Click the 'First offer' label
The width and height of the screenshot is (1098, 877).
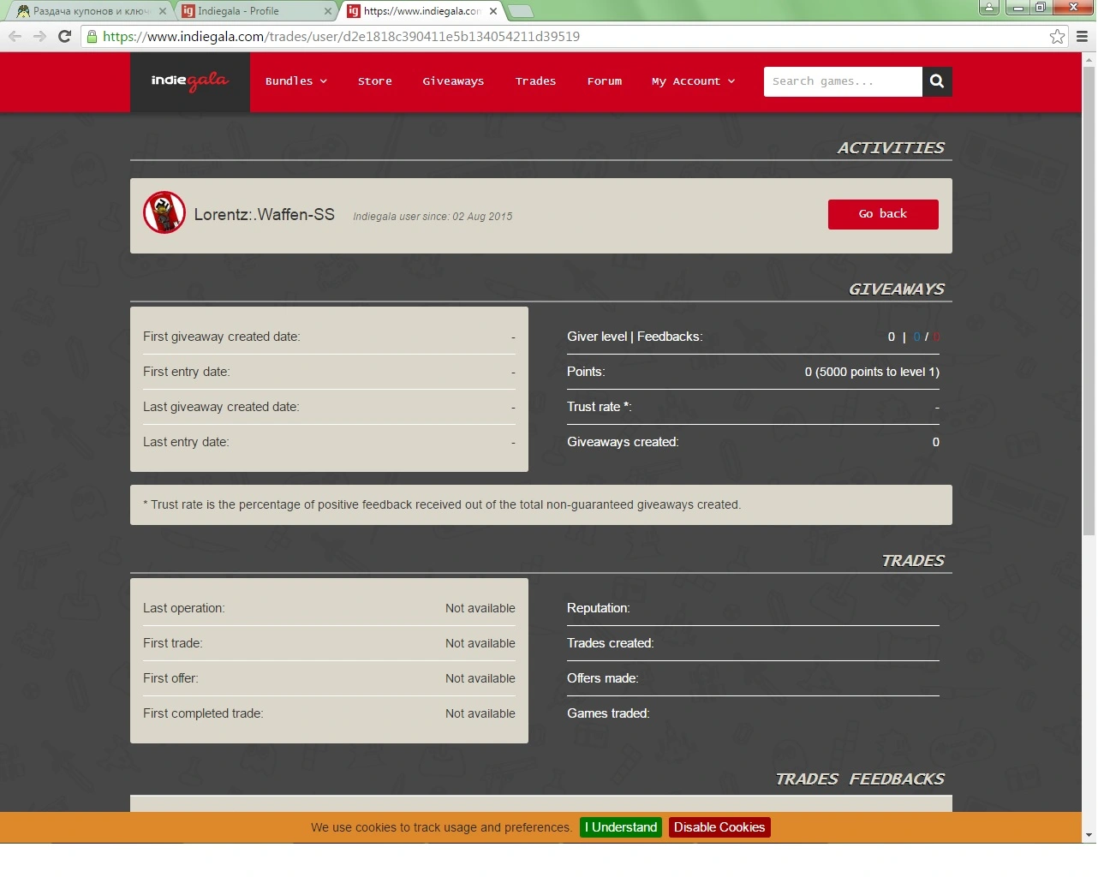pos(170,678)
